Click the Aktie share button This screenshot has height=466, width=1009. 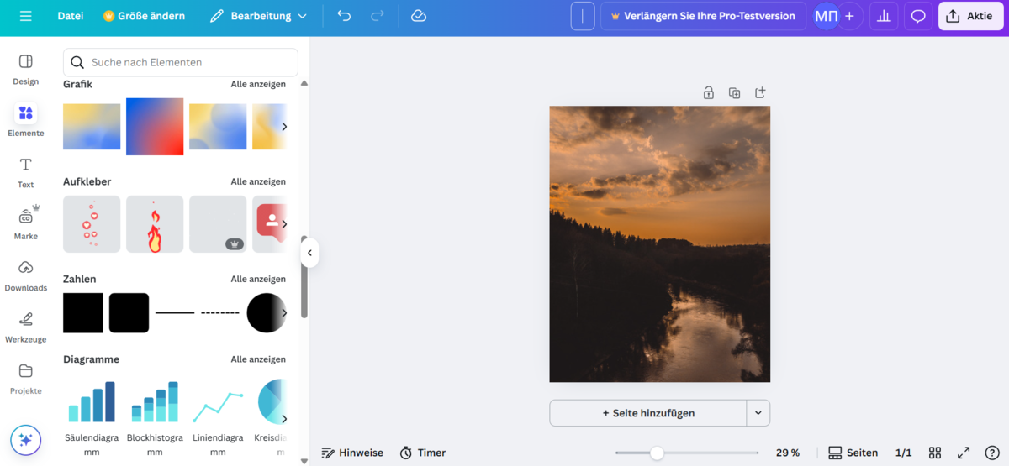[x=971, y=16]
